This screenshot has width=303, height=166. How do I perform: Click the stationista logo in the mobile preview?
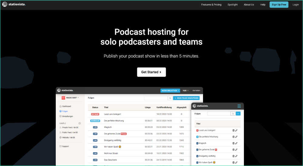[201, 106]
